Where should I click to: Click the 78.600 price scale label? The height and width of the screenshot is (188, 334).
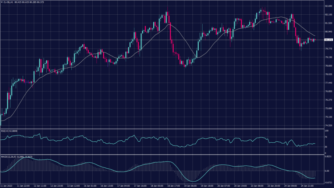click(x=328, y=66)
